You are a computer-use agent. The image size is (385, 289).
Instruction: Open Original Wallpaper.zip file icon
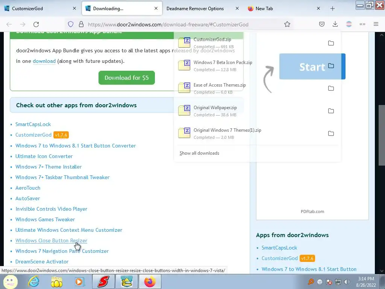pos(184,110)
